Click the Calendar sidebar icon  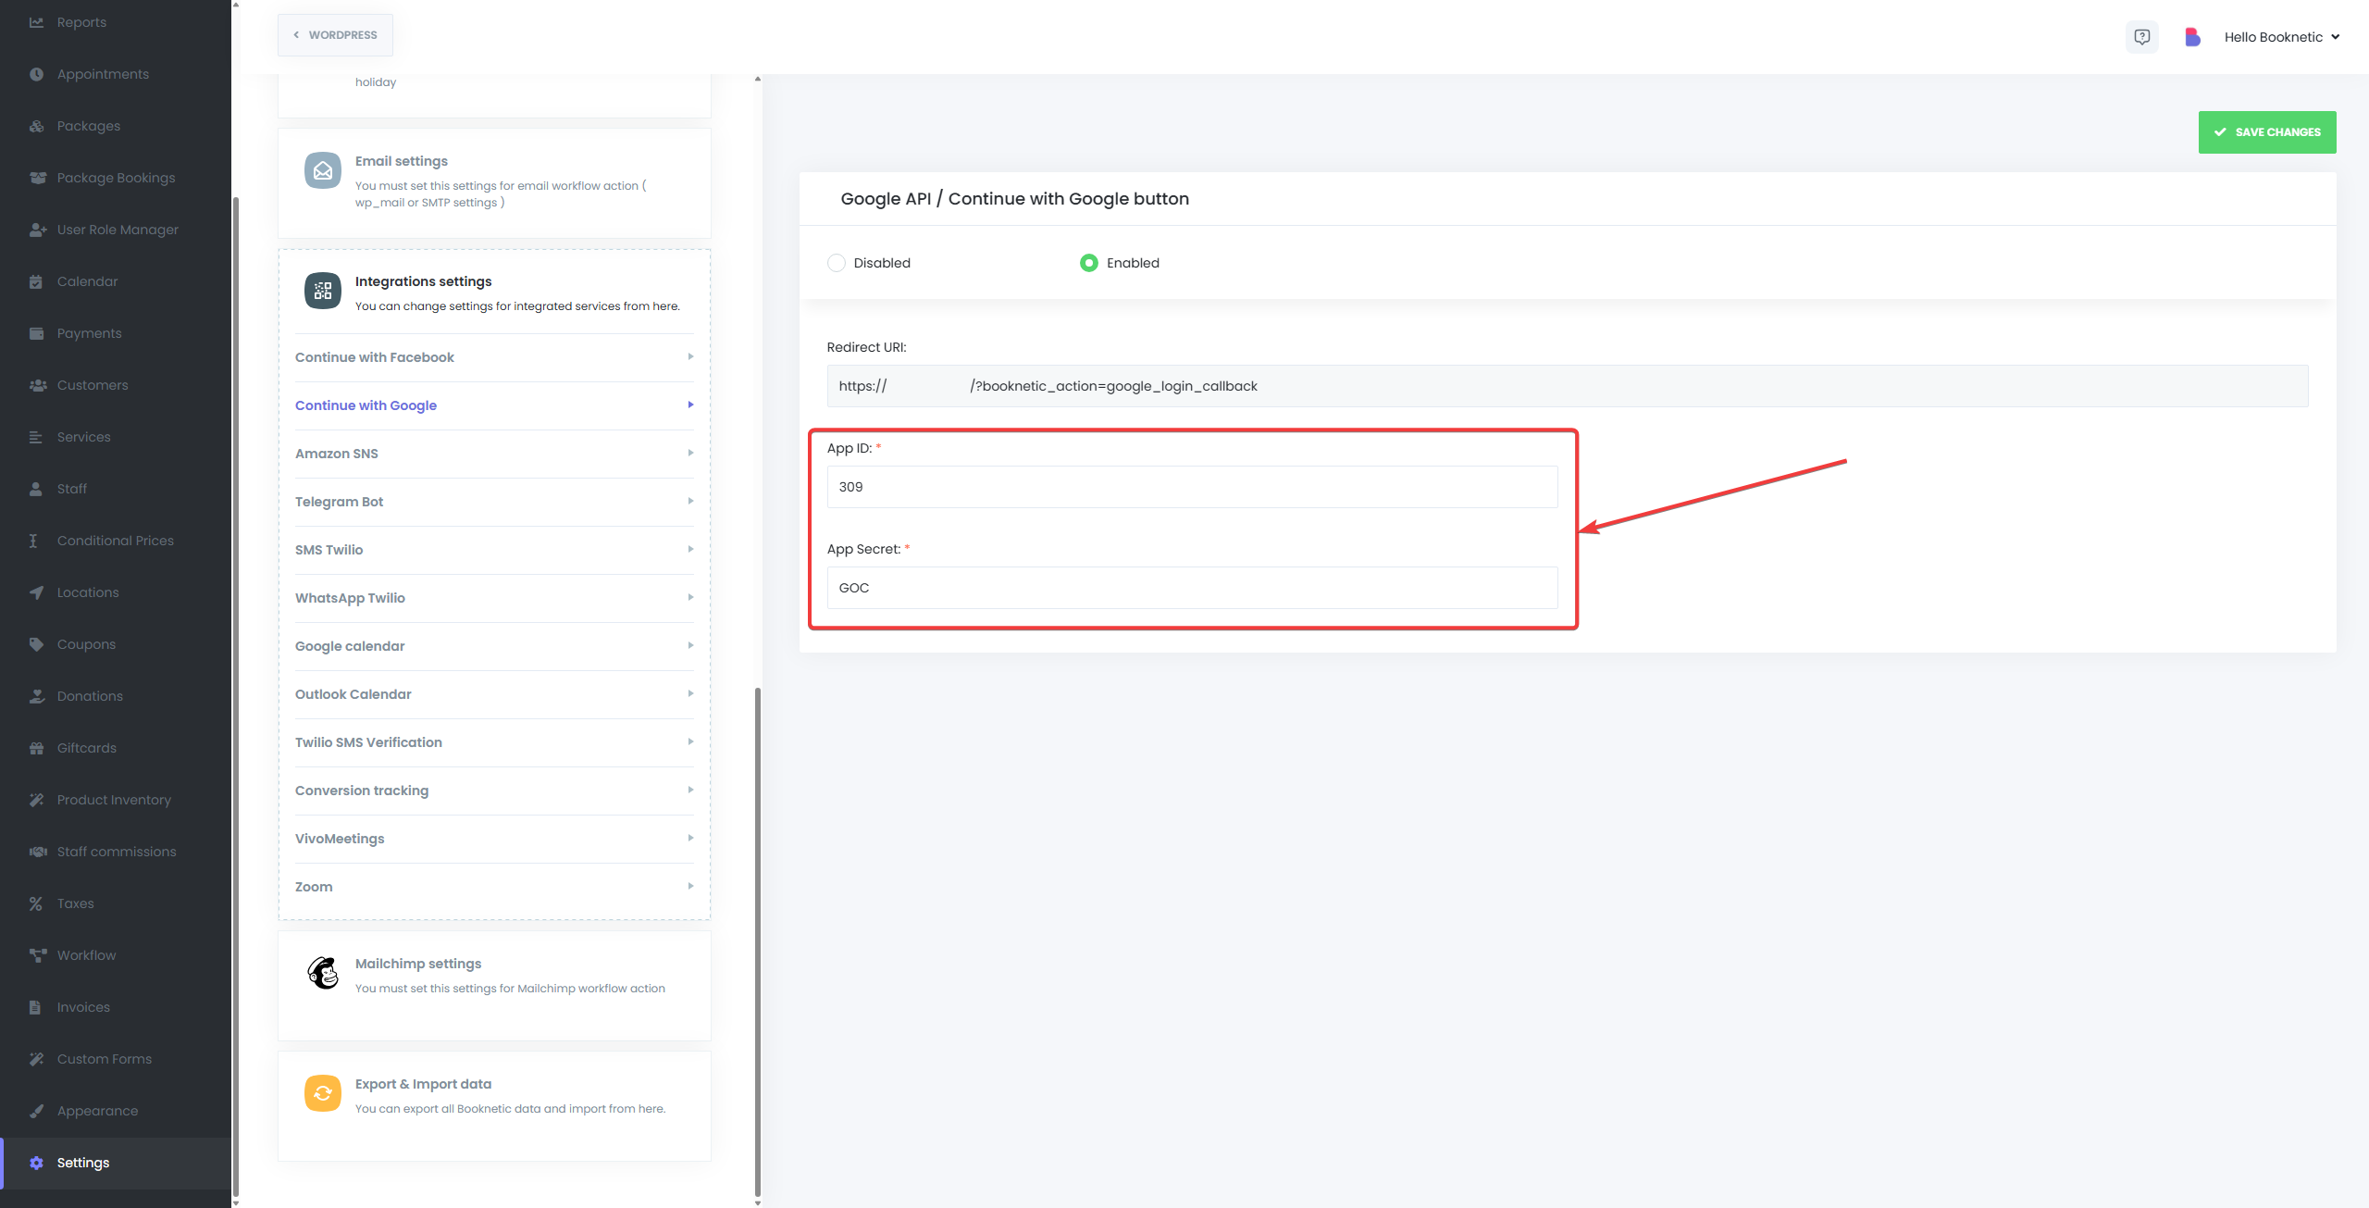36,281
